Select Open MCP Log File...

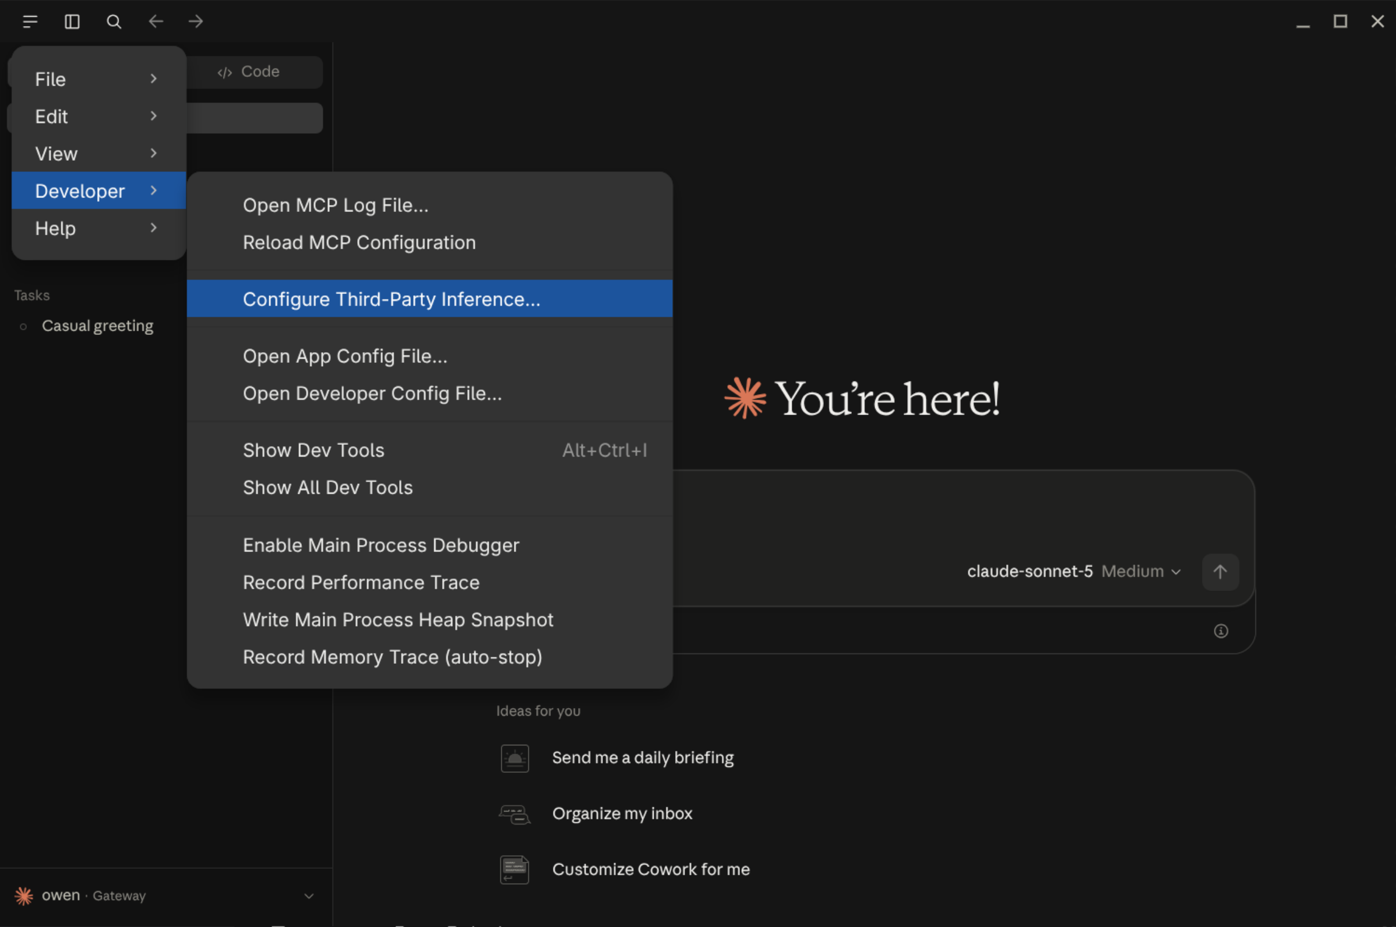click(x=429, y=205)
